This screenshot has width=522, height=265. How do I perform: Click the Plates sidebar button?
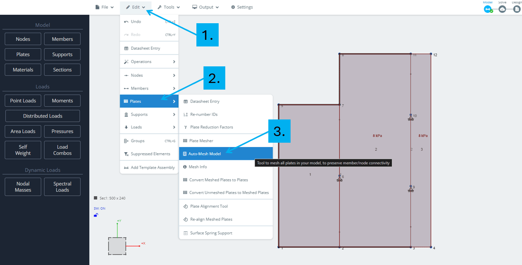23,55
